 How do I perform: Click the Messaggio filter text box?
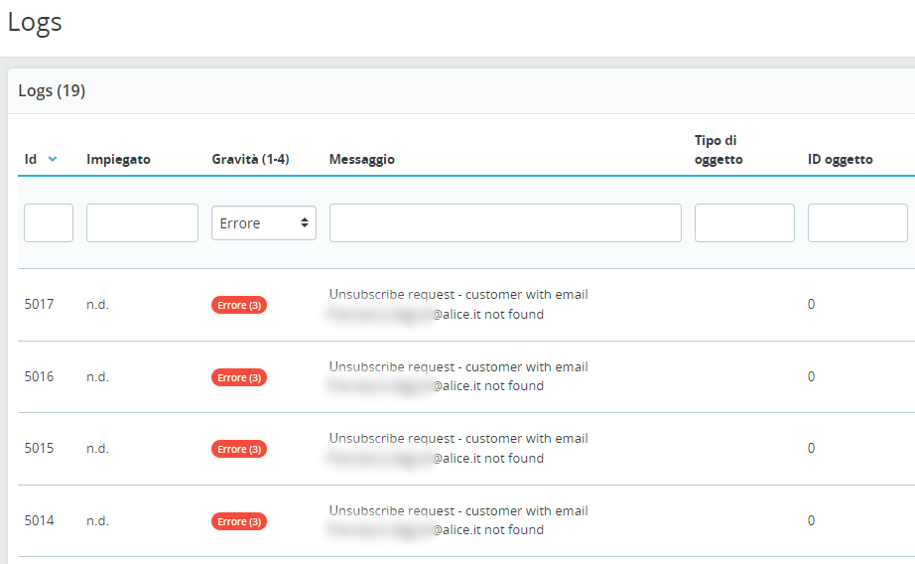(x=505, y=223)
